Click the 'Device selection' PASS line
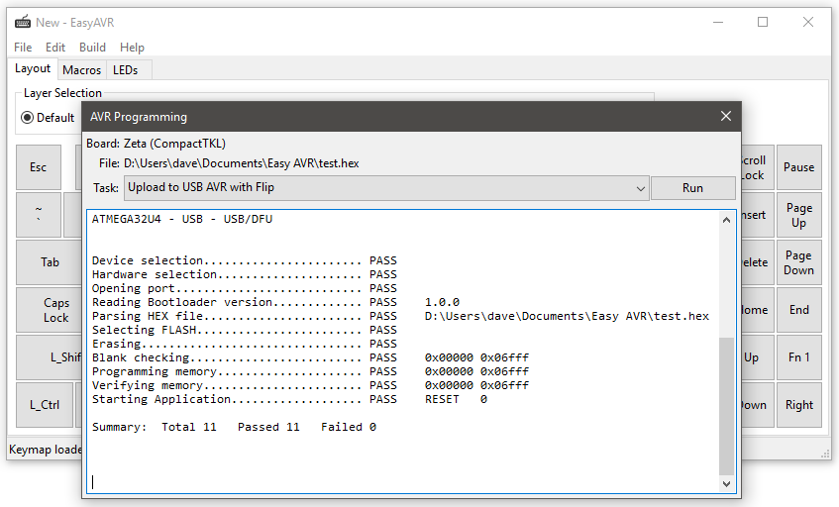The width and height of the screenshot is (839, 507). 244,260
